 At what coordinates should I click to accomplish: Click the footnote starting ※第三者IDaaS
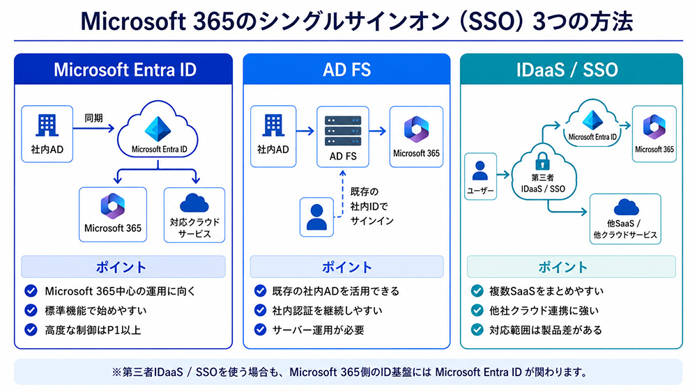pos(348,372)
